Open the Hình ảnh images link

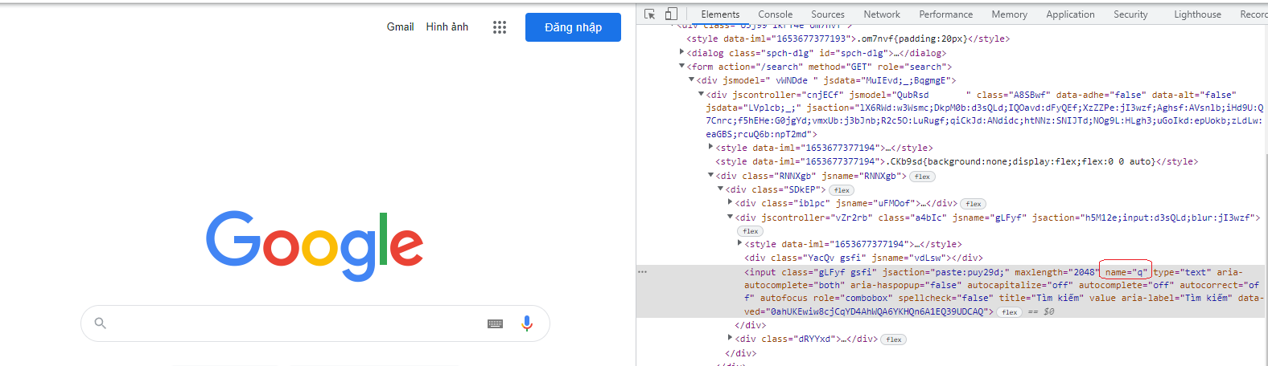coord(447,26)
